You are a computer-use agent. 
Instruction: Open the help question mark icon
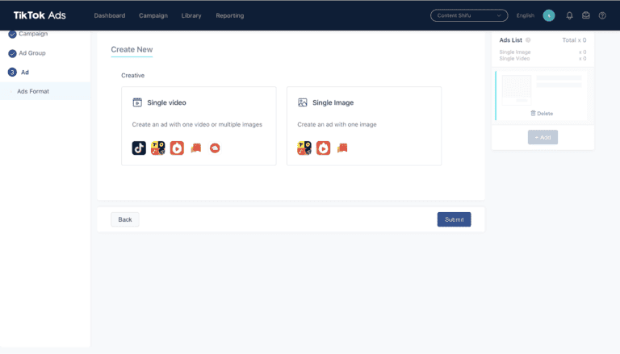pos(602,15)
